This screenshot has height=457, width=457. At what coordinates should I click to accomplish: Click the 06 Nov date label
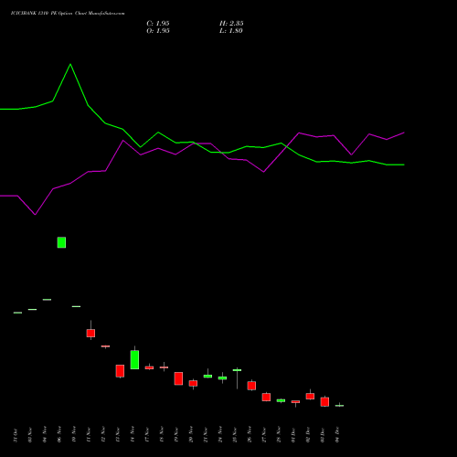pyautogui.click(x=59, y=434)
